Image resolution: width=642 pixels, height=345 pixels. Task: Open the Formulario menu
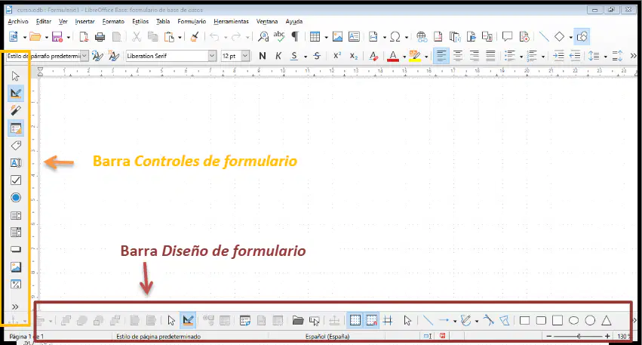(192, 21)
